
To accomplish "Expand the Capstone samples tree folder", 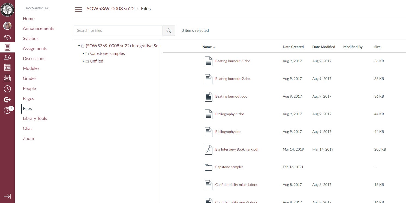I will tap(83, 54).
